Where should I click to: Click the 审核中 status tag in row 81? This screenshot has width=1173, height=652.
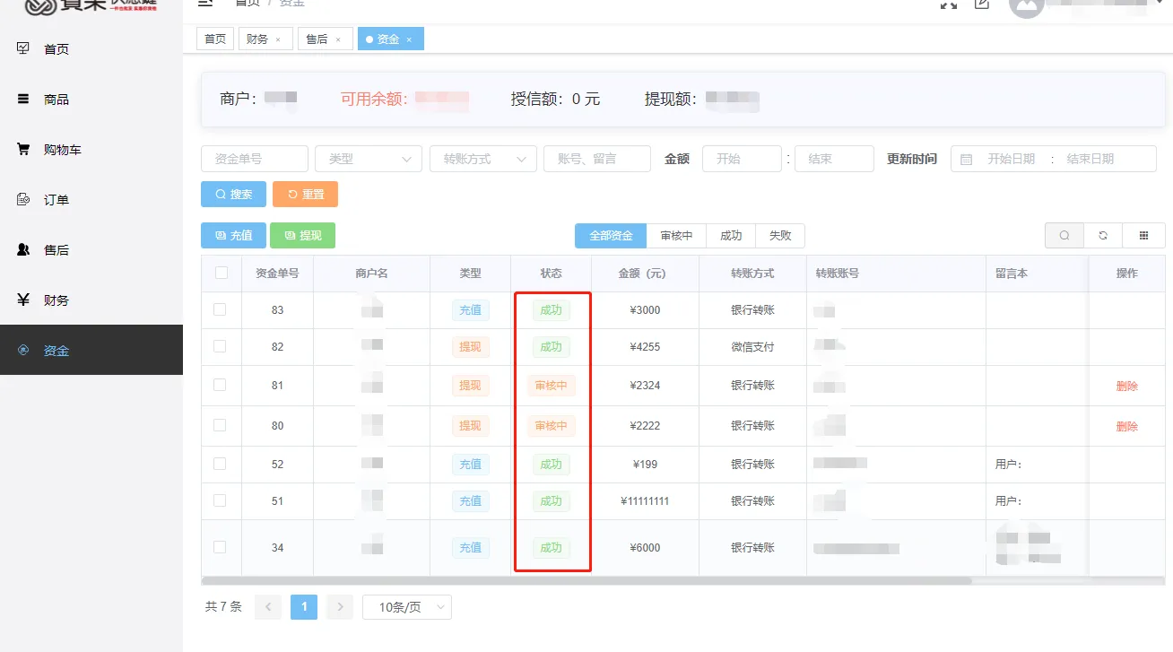click(x=551, y=386)
